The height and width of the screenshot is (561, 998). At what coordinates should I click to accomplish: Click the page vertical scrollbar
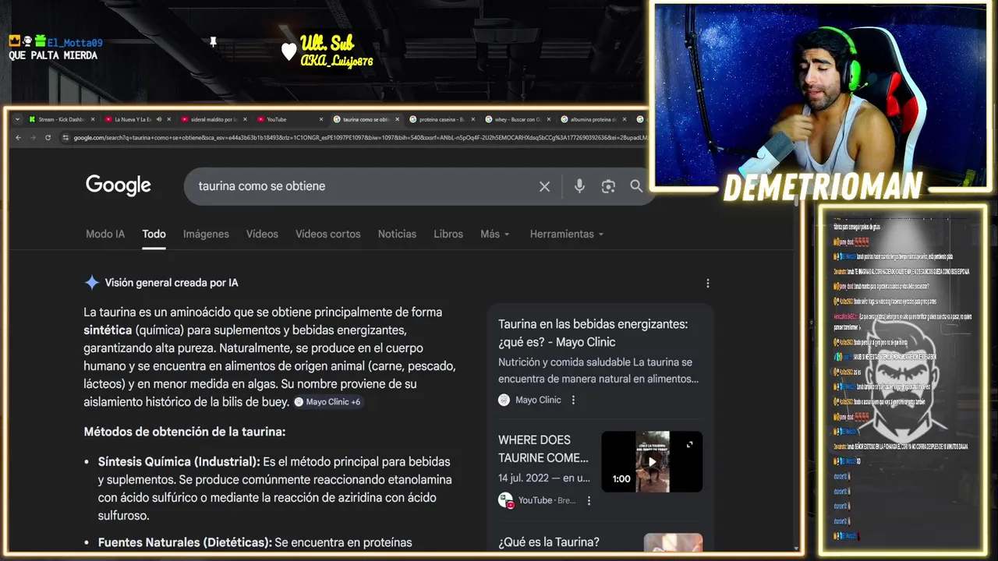coord(796,374)
